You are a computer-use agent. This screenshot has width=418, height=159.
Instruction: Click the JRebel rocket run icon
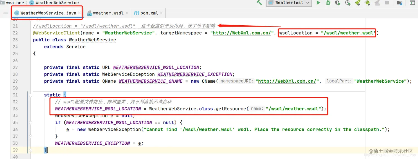tap(357, 3)
